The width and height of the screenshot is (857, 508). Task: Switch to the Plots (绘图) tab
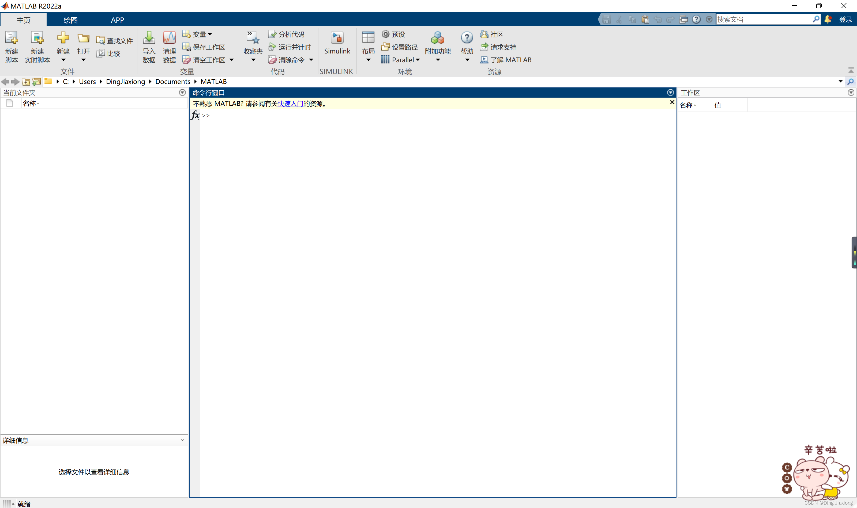(x=70, y=20)
